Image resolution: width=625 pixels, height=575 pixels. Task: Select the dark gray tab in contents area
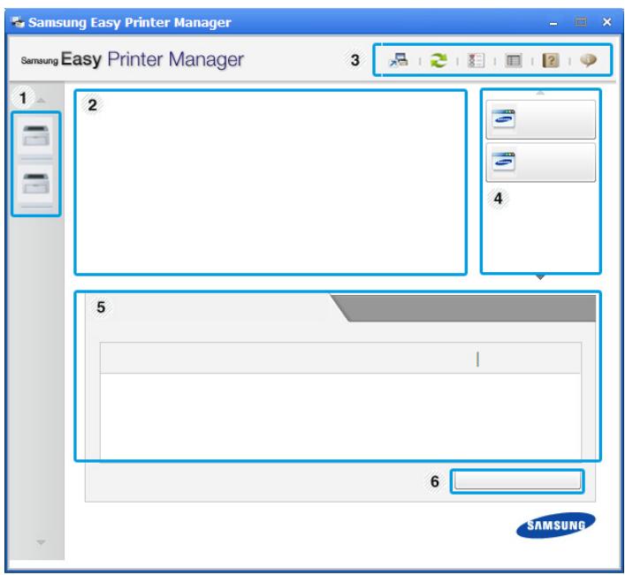pos(467,307)
